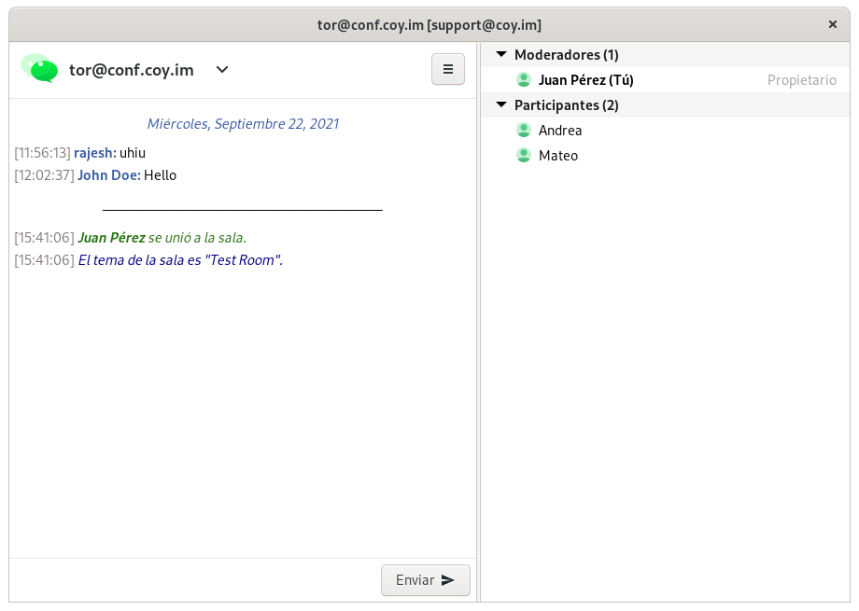Image resolution: width=859 pixels, height=611 pixels.
Task: Select the name Juan Pérez (Tú) under Moderadores
Action: point(585,80)
